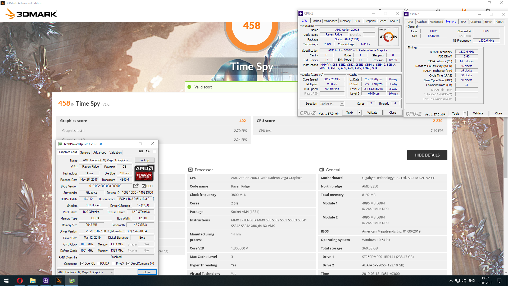Click the Bus Interface question mark in GPU-Z

point(153,199)
